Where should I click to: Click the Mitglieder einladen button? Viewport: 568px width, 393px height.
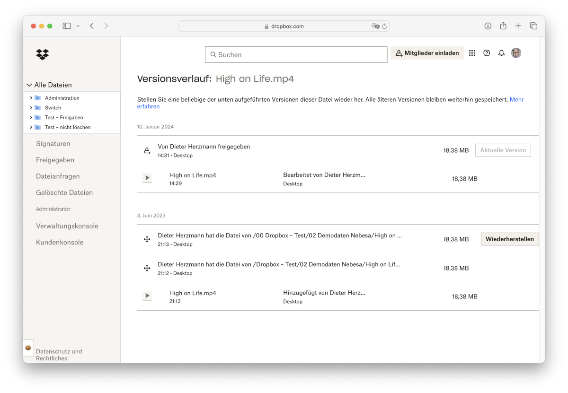click(x=427, y=53)
